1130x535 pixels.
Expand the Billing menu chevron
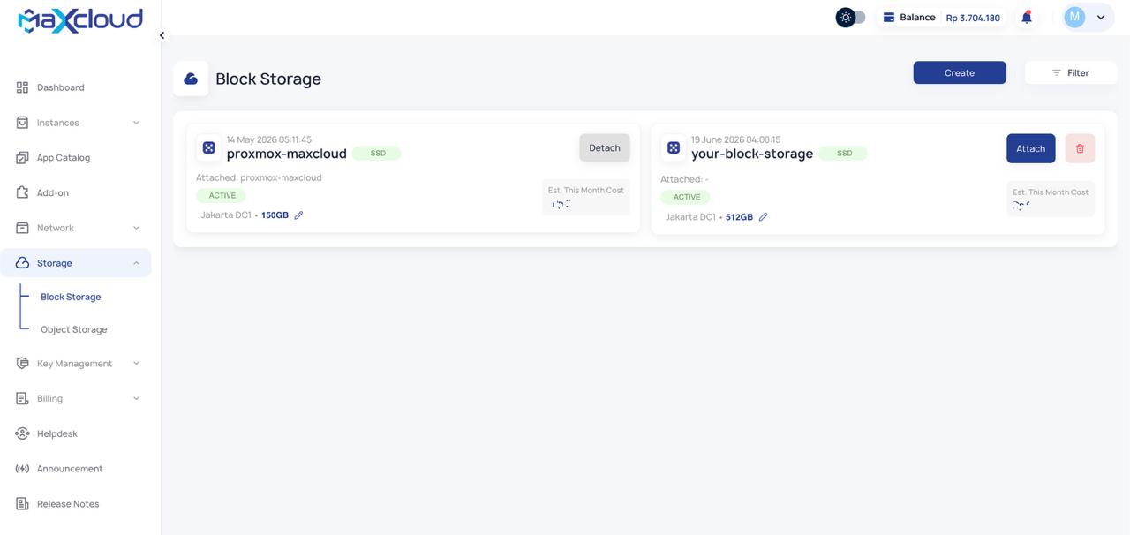coord(136,398)
